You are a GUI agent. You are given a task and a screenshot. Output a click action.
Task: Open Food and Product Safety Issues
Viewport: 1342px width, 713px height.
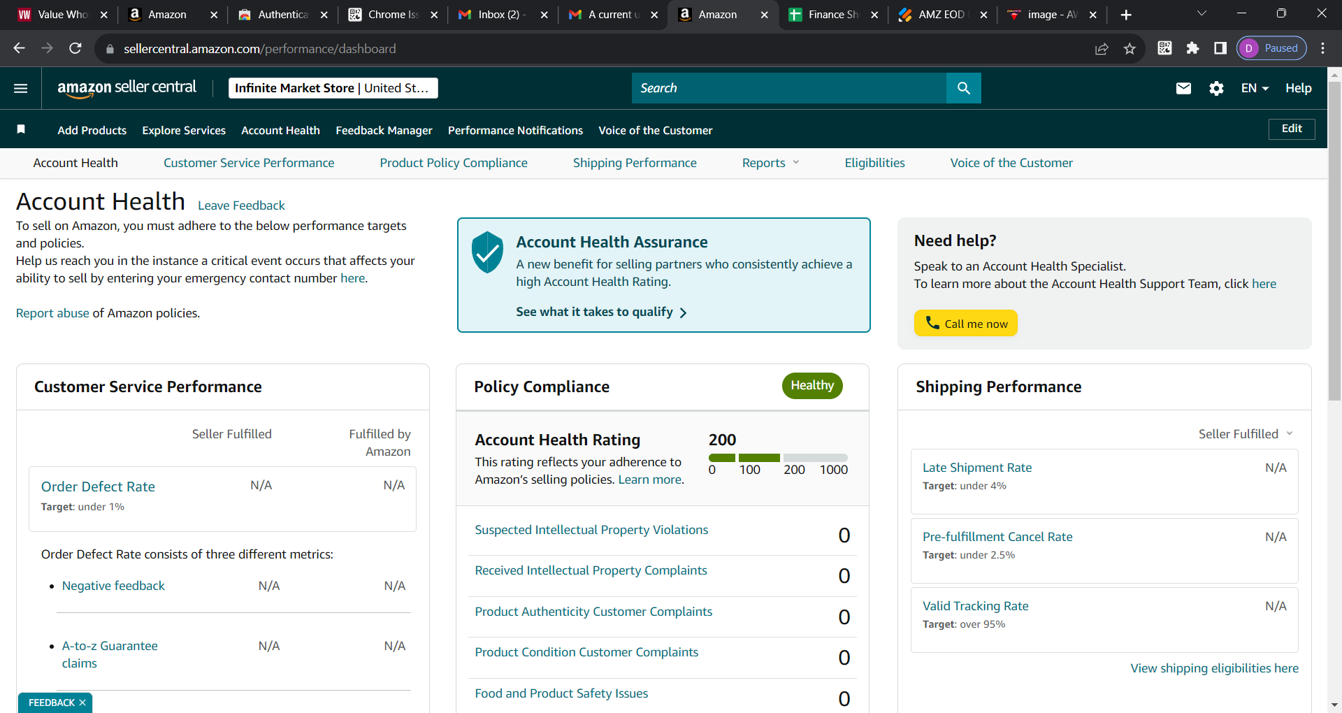coord(561,693)
